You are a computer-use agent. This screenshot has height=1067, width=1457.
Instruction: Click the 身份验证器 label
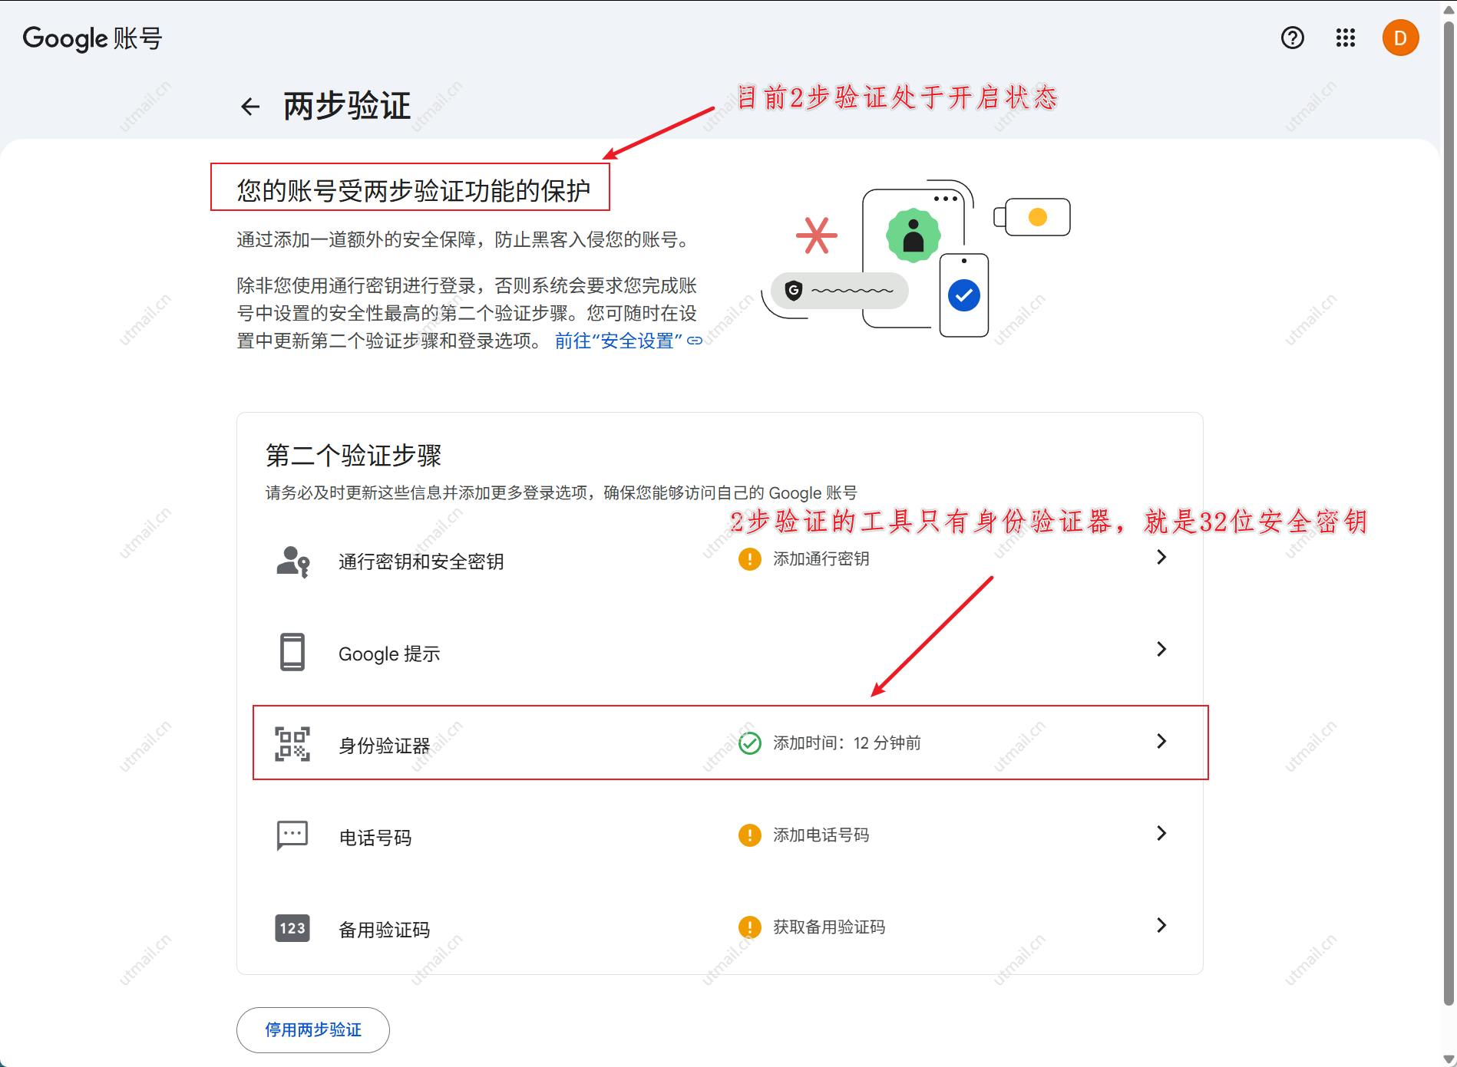point(385,746)
